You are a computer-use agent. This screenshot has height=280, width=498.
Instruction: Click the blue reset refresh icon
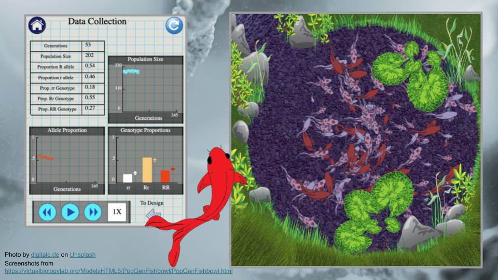tap(174, 25)
